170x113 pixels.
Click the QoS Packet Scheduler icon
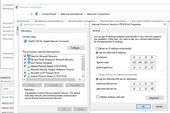click(29, 63)
